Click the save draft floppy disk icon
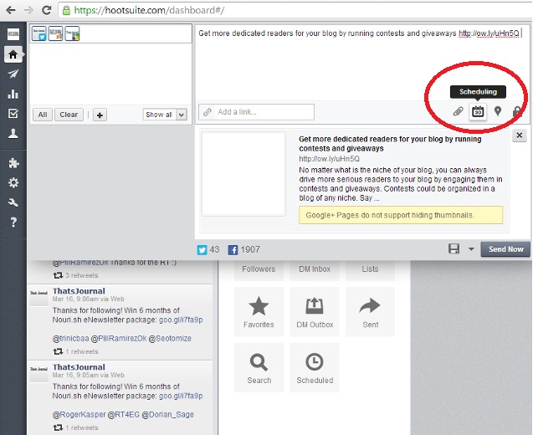Screen dimensions: 533x435 [x=454, y=248]
